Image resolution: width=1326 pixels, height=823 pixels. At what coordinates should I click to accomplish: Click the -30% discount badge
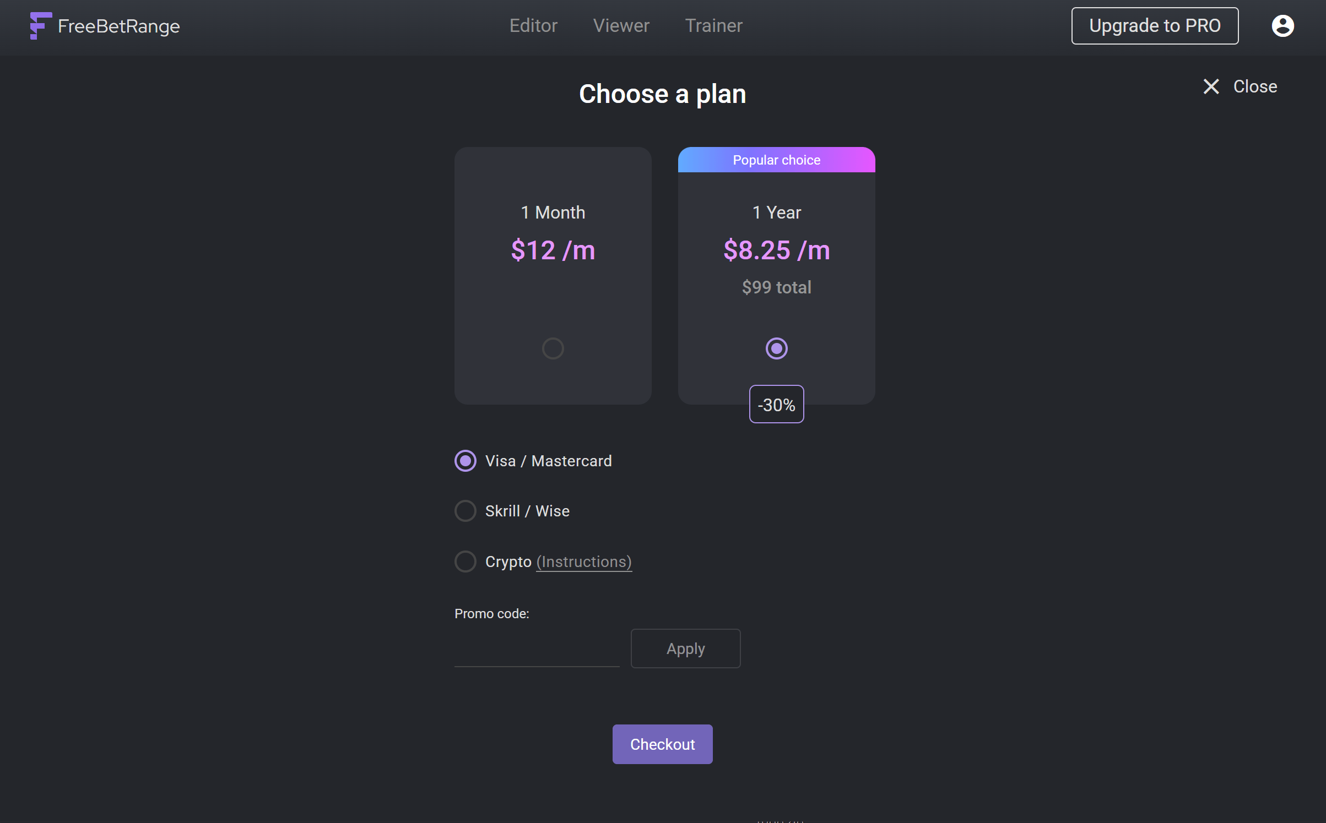tap(776, 405)
